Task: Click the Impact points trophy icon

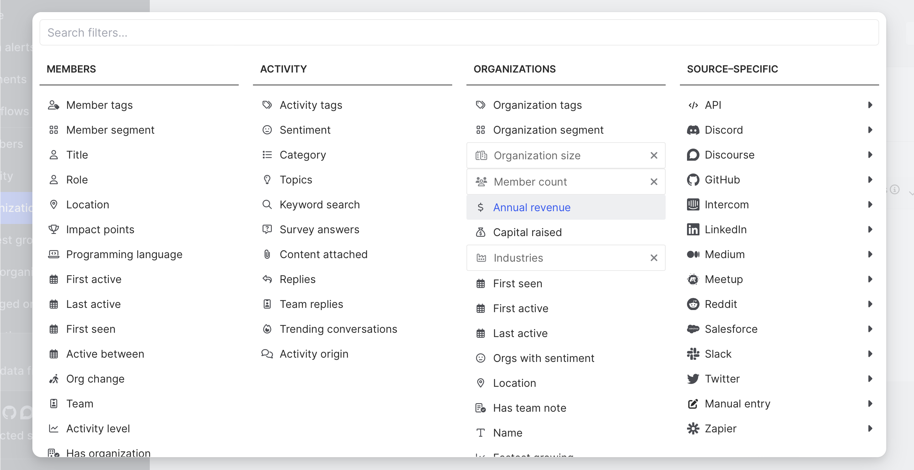Action: click(54, 229)
